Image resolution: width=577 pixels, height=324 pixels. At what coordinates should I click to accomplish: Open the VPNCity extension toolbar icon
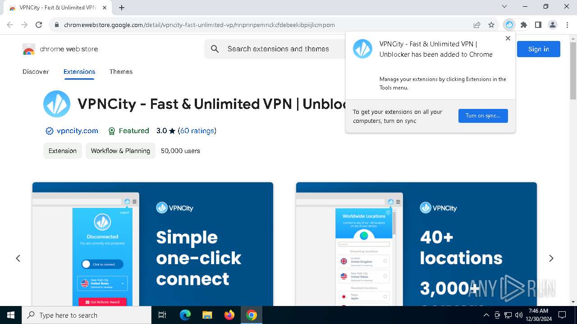(x=509, y=25)
